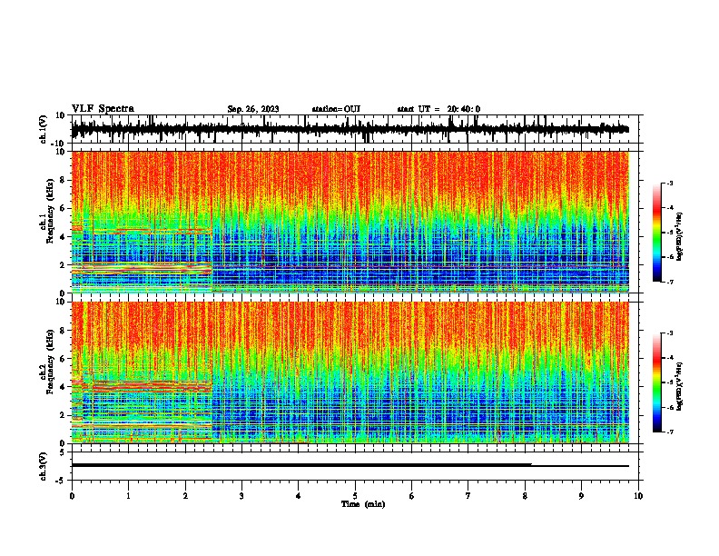Click the ch.2 color bar log(PSD) label

[x=680, y=386]
